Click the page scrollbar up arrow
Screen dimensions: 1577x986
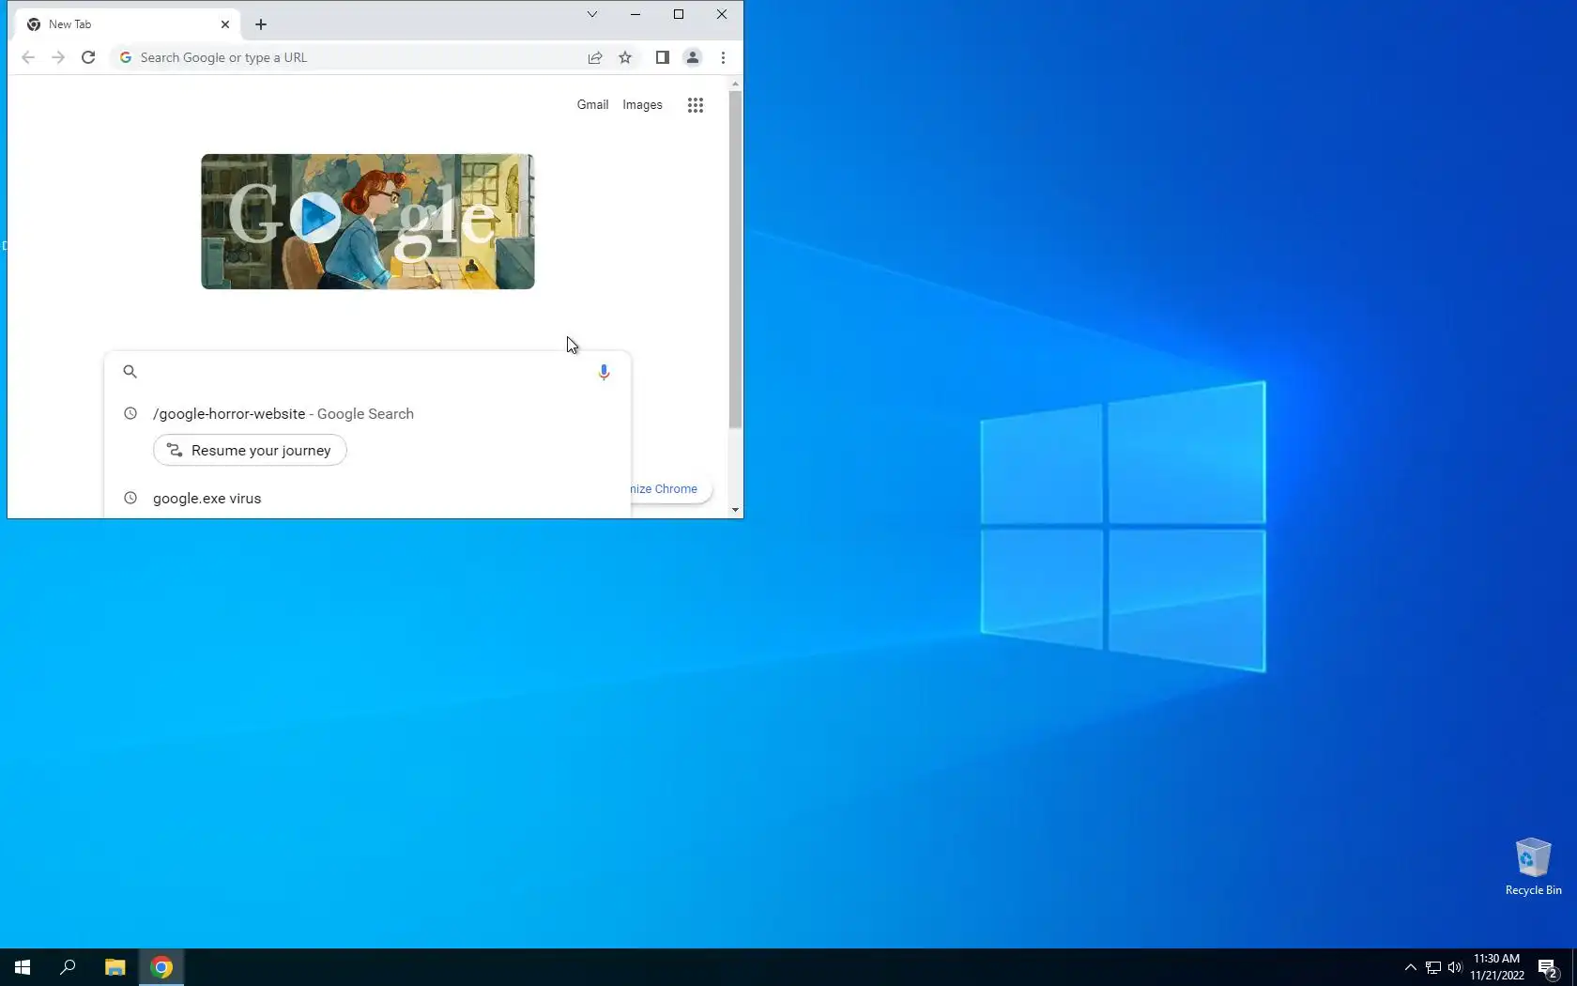735,85
